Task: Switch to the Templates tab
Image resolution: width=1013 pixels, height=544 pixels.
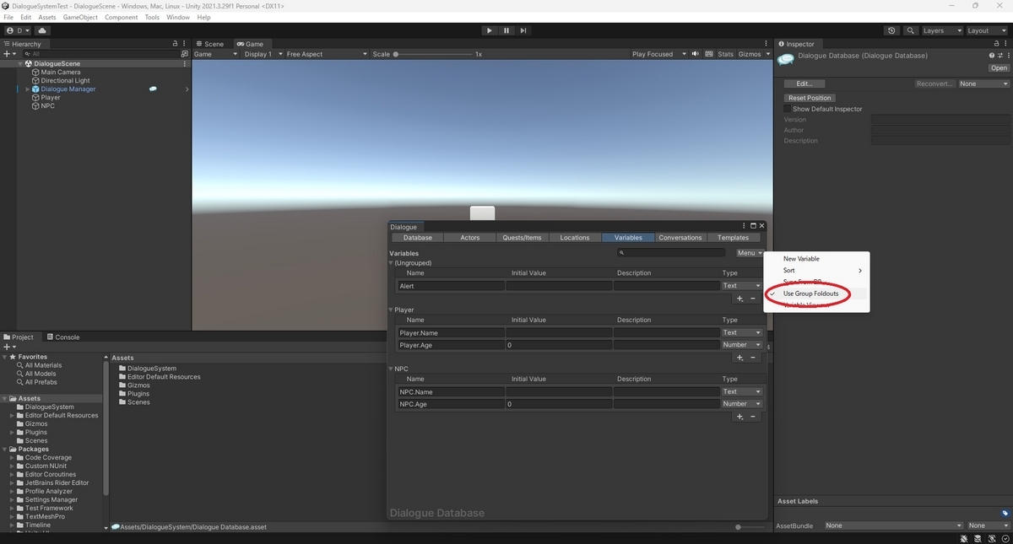Action: click(x=733, y=238)
